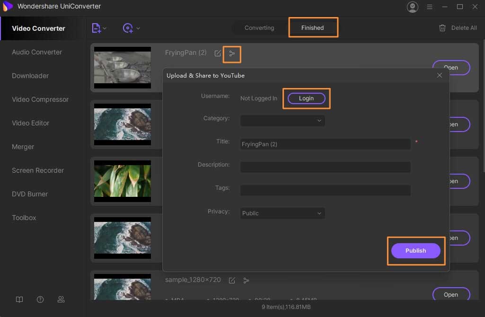Expand the Category dropdown

pos(282,121)
